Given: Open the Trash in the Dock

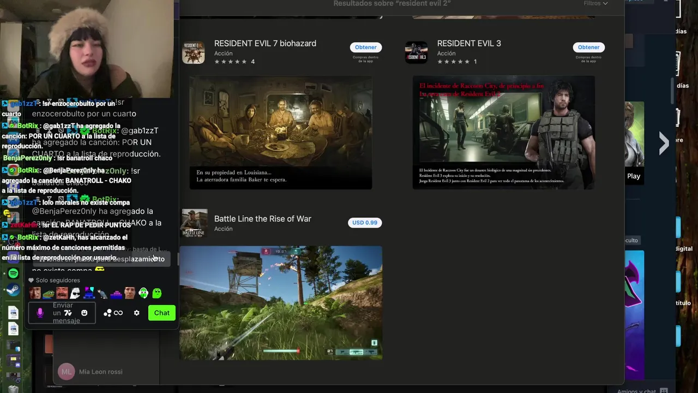Looking at the screenshot, I should coord(13,389).
